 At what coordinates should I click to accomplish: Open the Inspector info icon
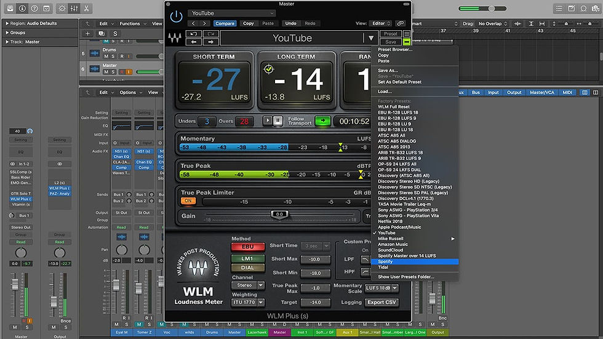coord(22,8)
